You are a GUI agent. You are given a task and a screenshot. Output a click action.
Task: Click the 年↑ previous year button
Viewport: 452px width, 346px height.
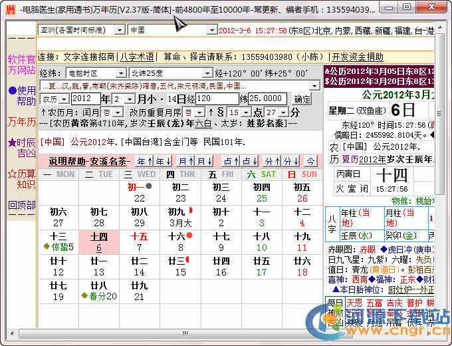[x=144, y=162]
